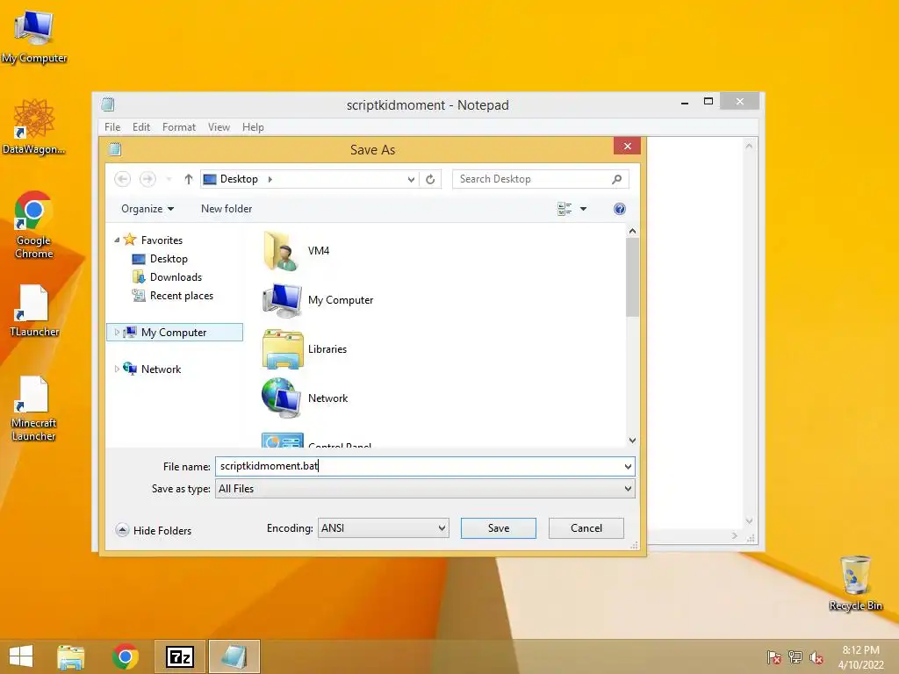Switch to Notepad on the taskbar

click(x=234, y=656)
